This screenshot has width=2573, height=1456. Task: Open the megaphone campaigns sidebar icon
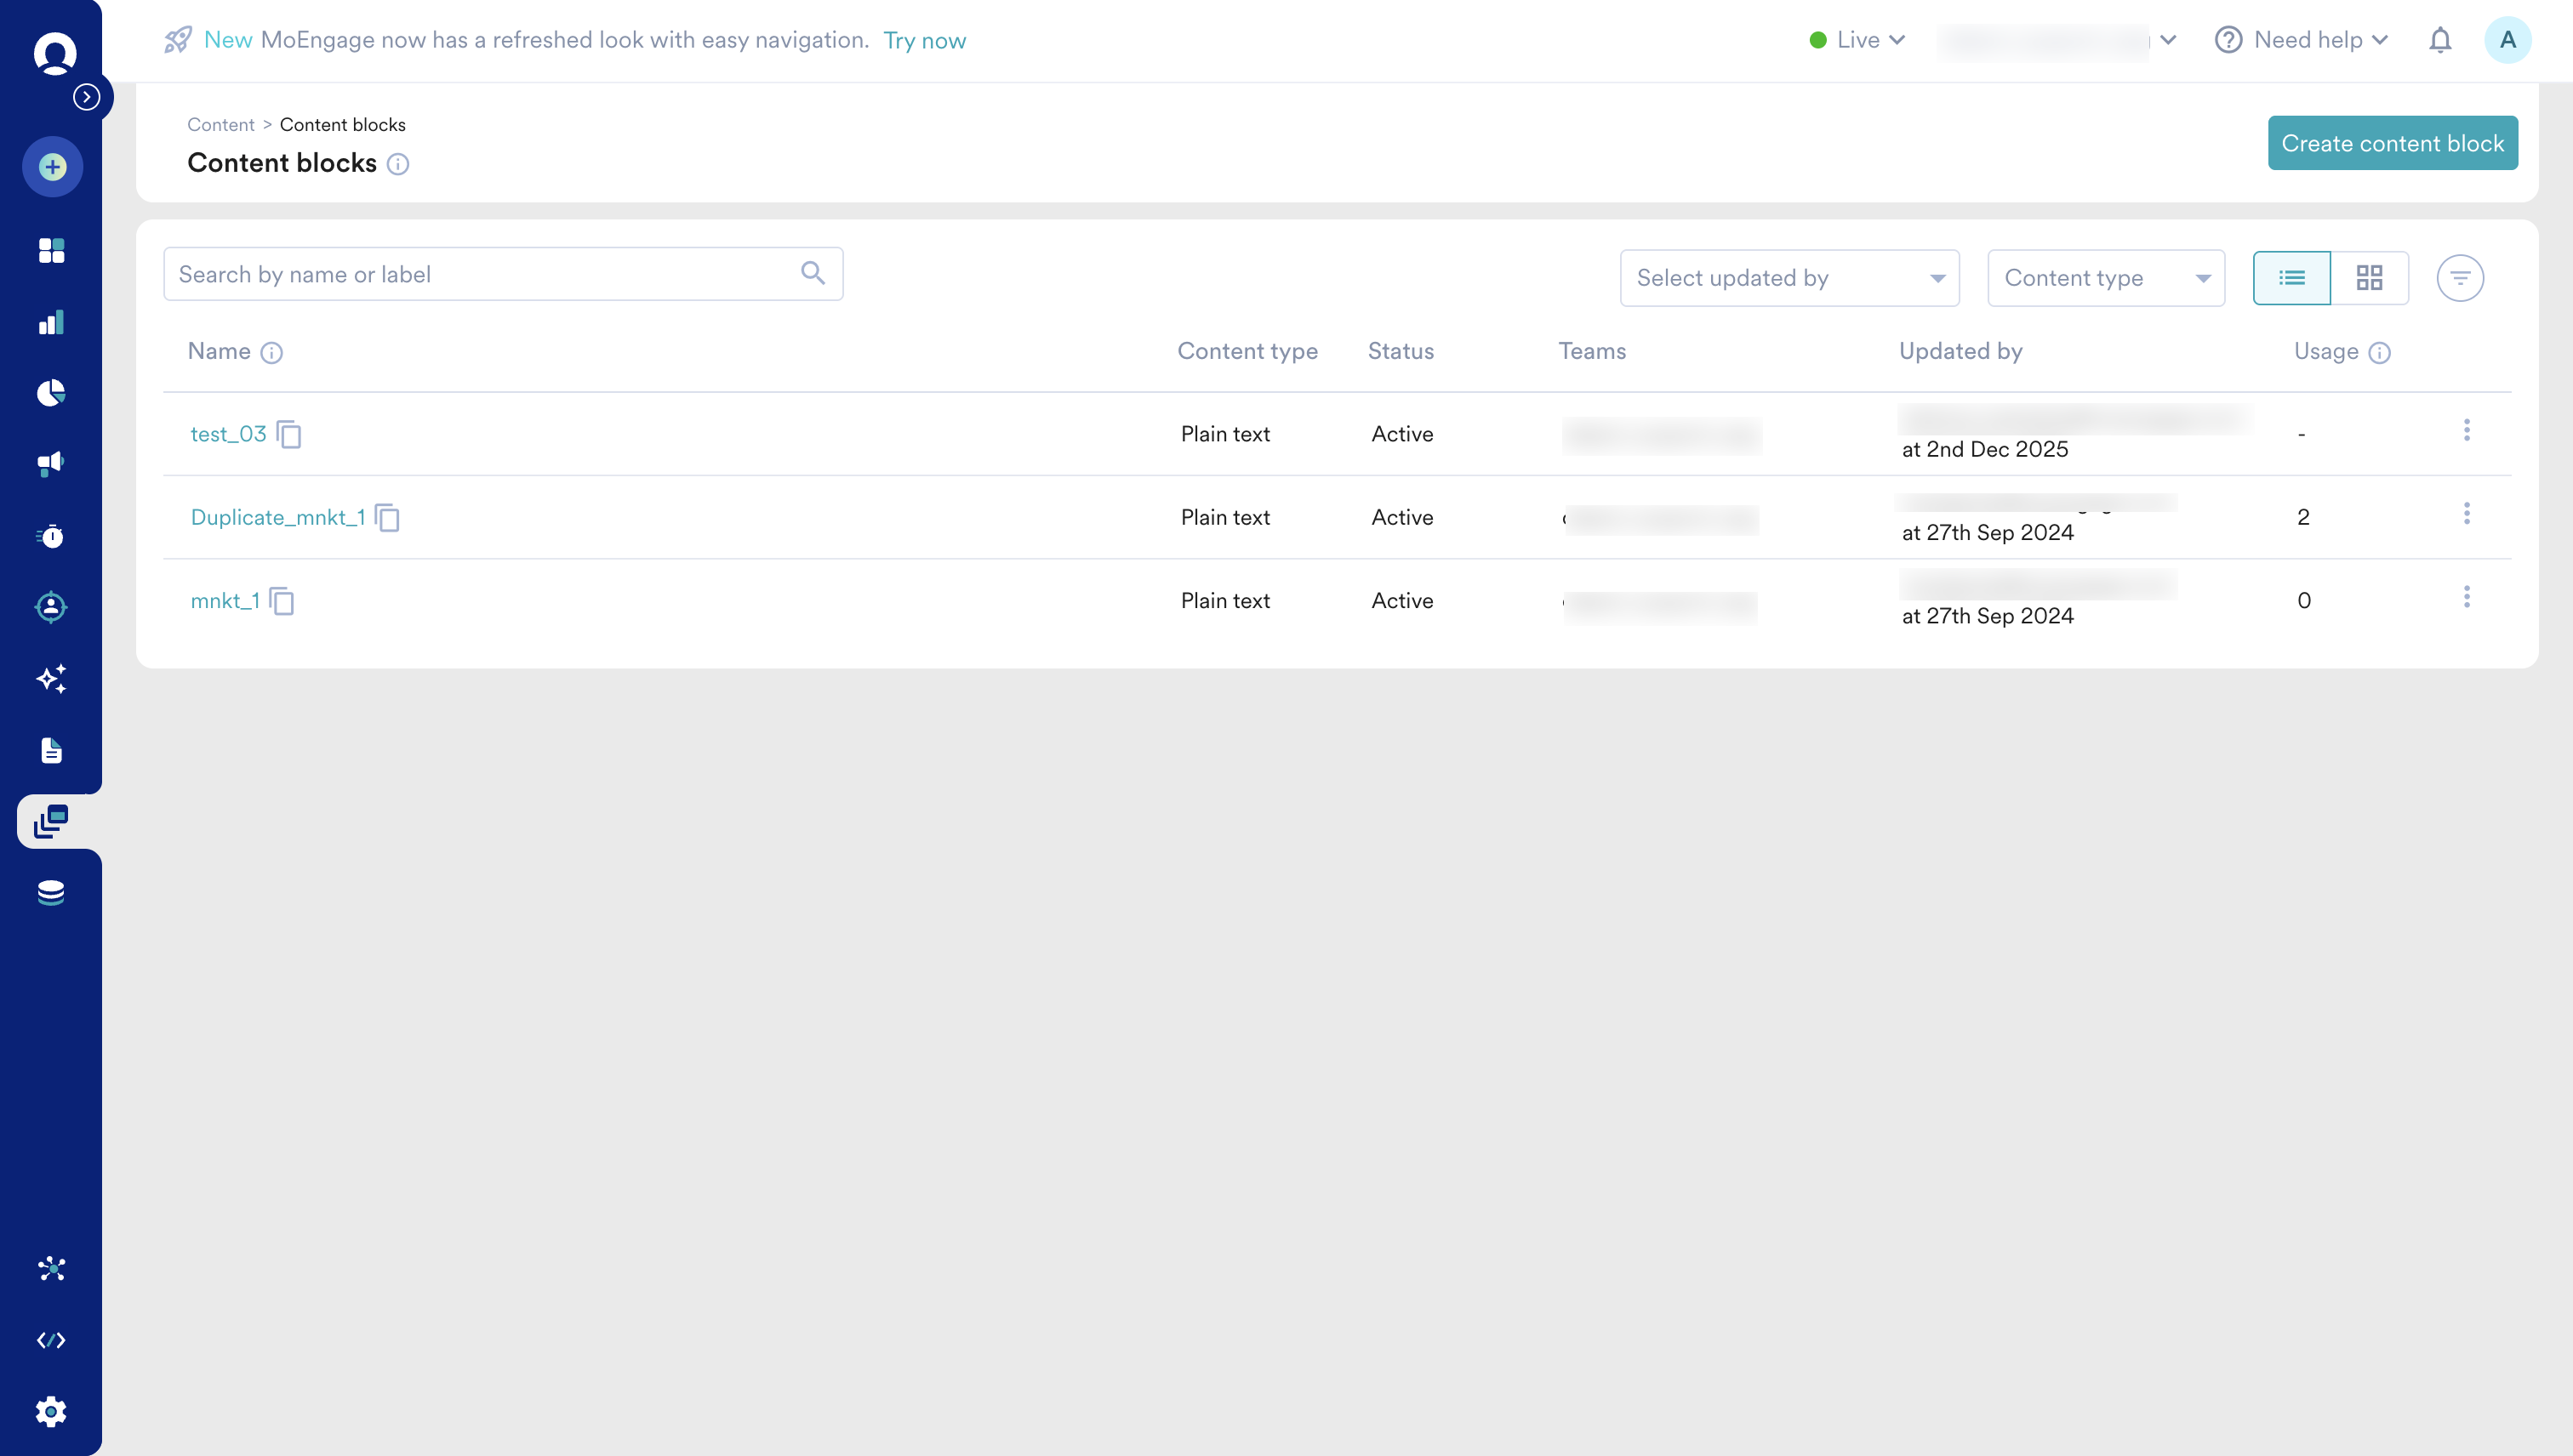point(51,463)
